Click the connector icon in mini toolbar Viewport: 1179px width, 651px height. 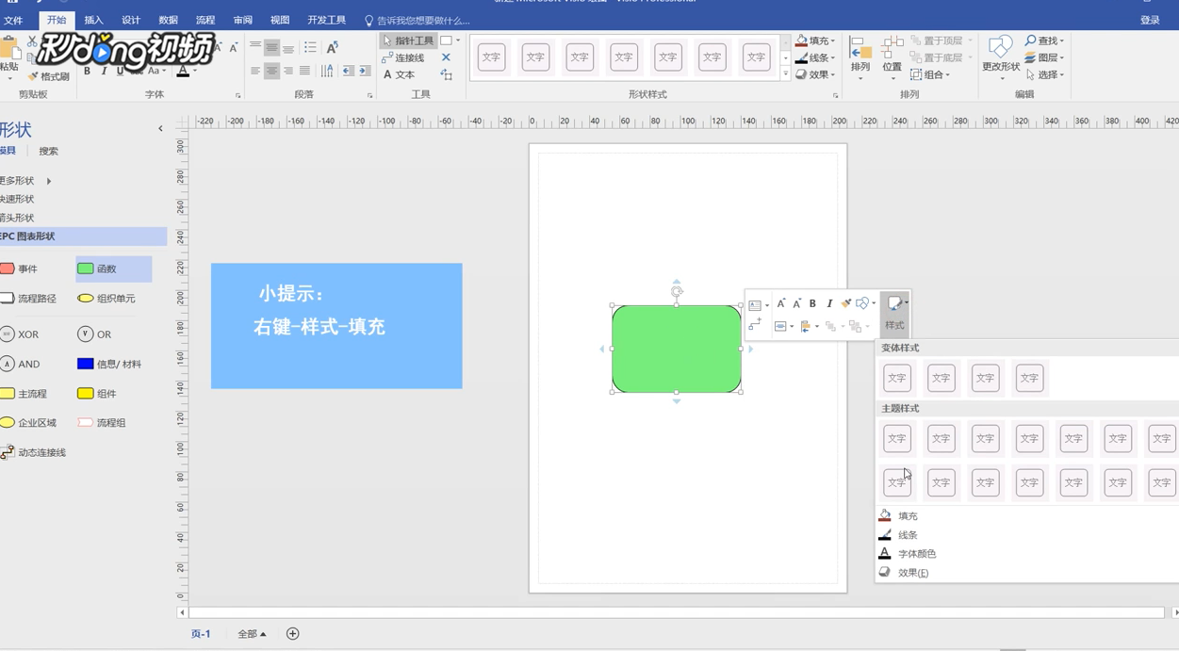coord(755,325)
